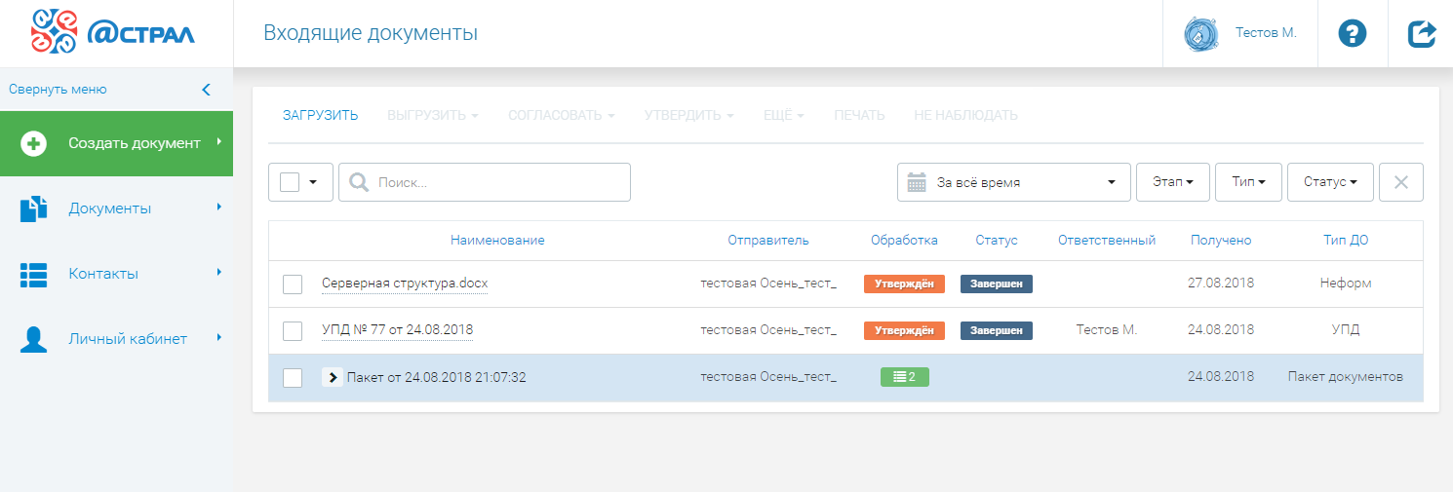Sort by the Статус column header
Image resolution: width=1453 pixels, height=492 pixels.
997,241
